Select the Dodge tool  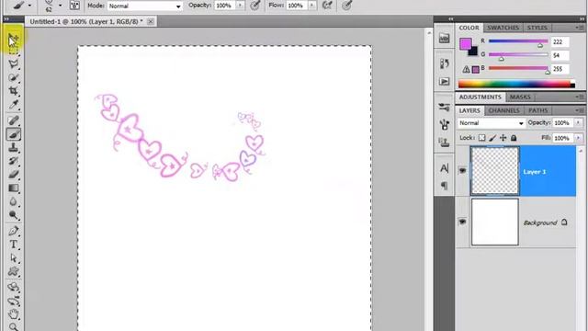click(x=14, y=215)
